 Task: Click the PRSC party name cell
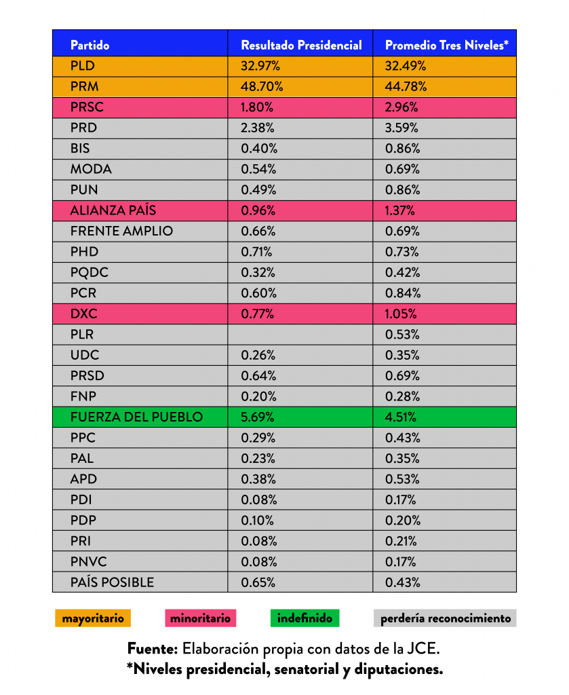click(x=87, y=107)
